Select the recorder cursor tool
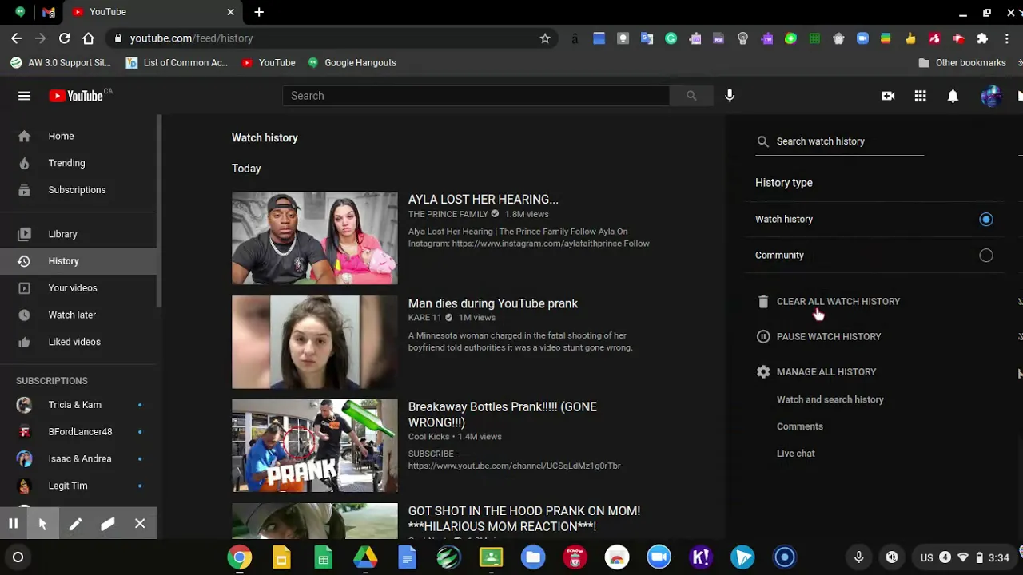1023x575 pixels. point(42,524)
